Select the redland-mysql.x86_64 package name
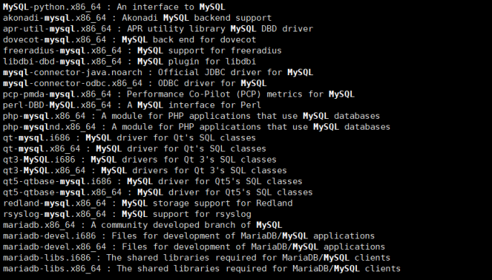 [x=55, y=203]
